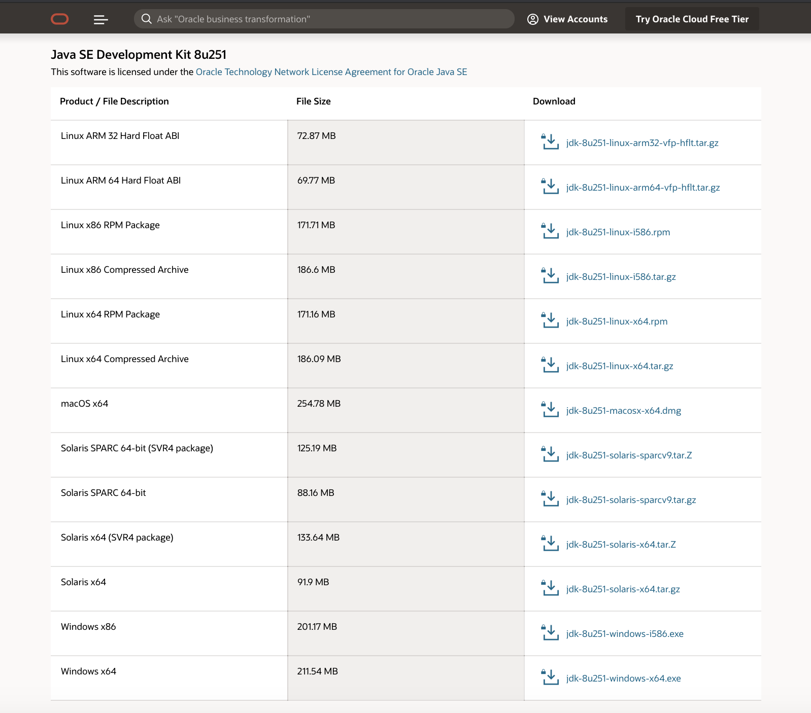Click download icon for jdk-8u251-solaris-x64.tar.gz

pos(550,588)
